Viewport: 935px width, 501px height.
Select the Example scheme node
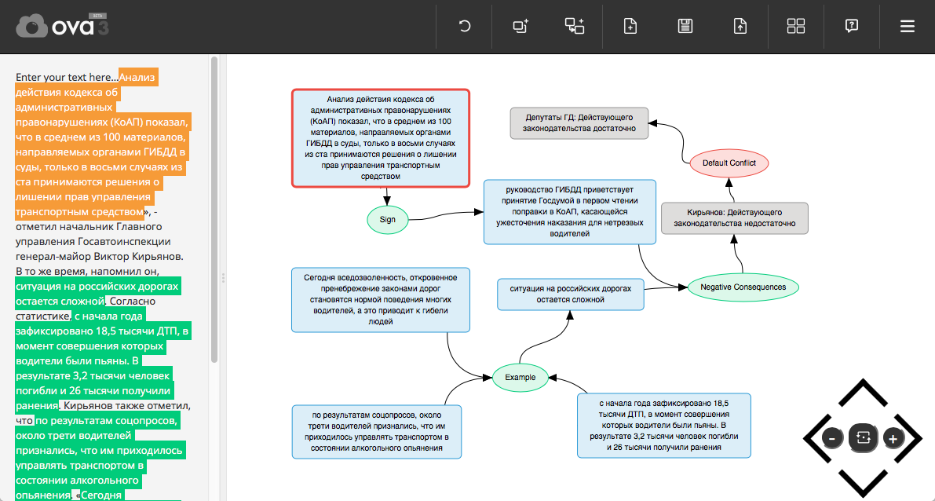click(520, 378)
